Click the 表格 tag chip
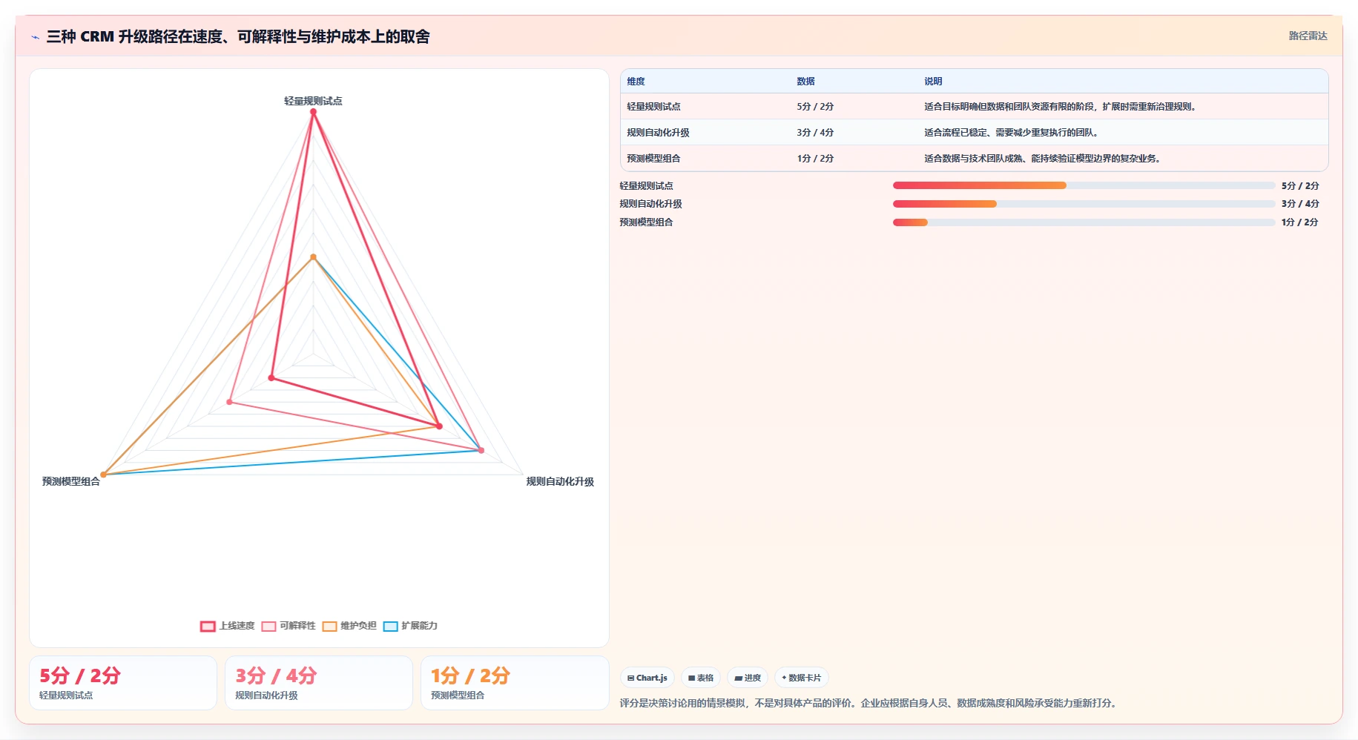The width and height of the screenshot is (1358, 740). 700,678
